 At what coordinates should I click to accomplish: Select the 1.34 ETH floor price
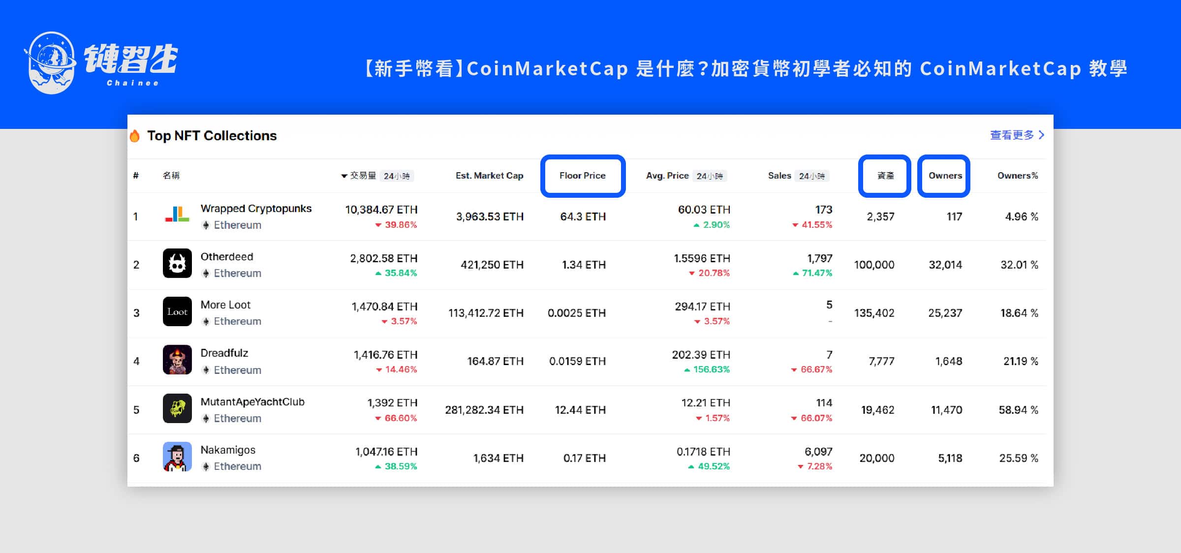click(584, 265)
